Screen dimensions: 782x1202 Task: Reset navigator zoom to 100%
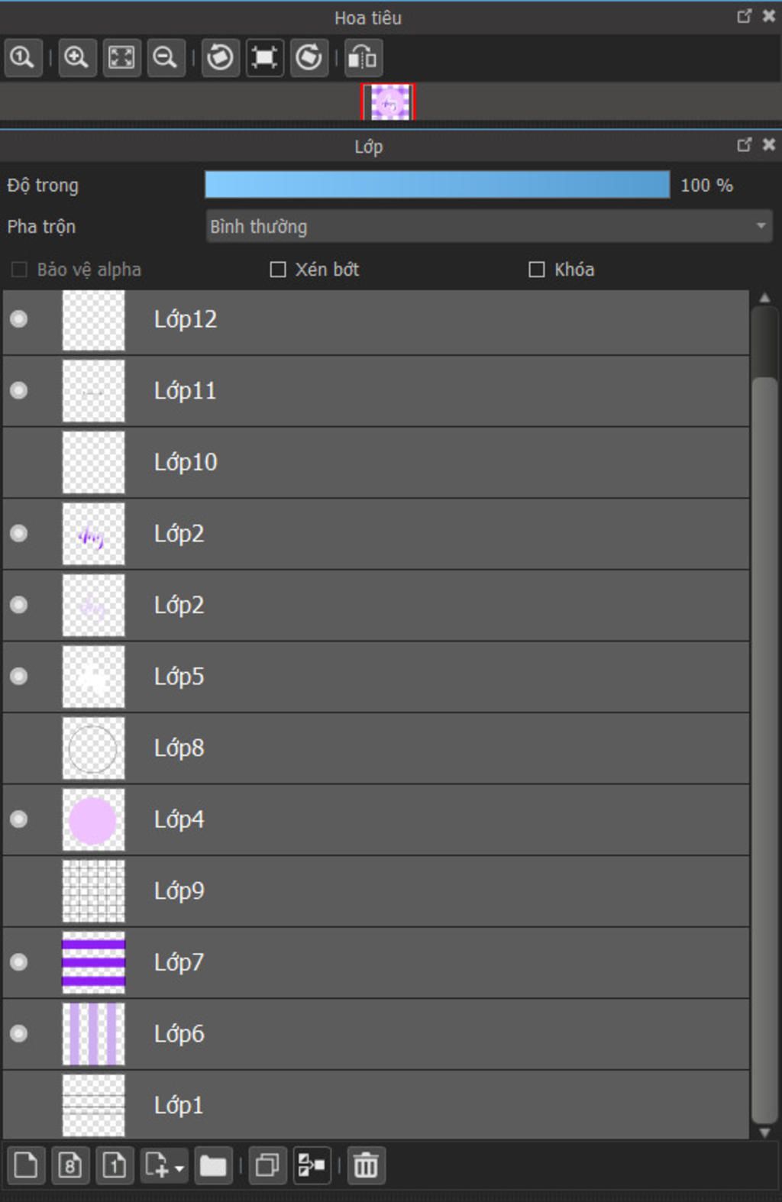tap(22, 57)
